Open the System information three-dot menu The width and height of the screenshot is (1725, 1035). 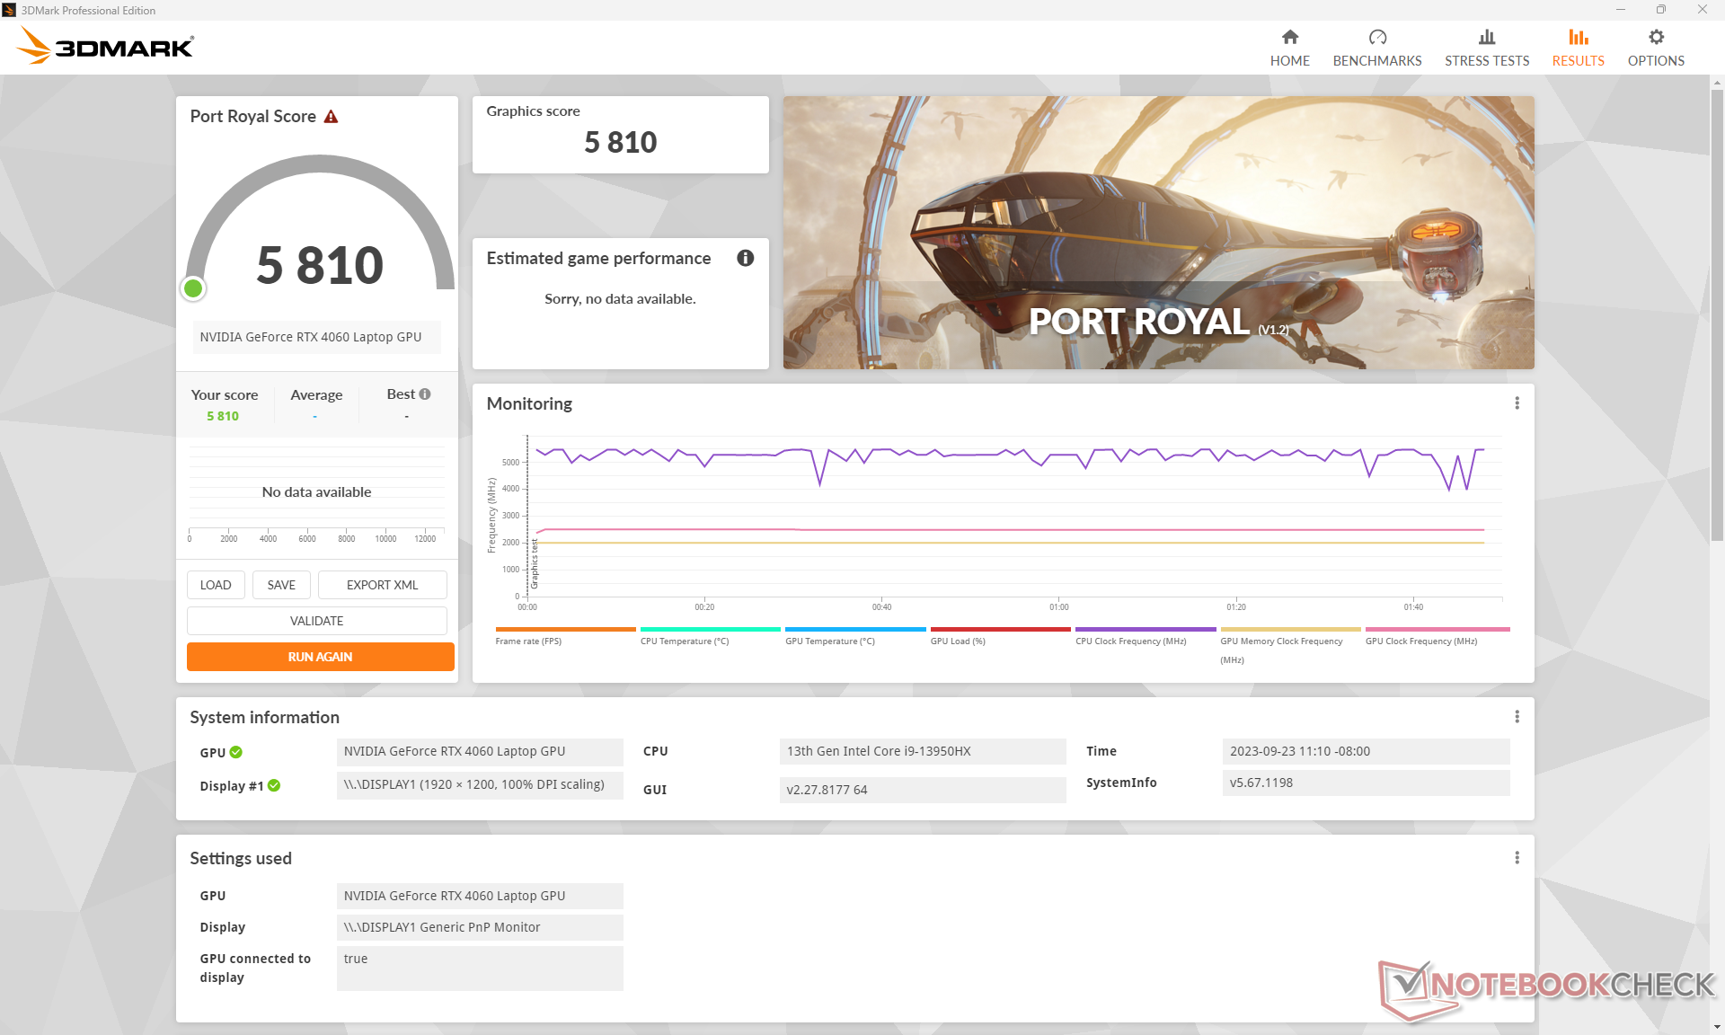tap(1517, 717)
